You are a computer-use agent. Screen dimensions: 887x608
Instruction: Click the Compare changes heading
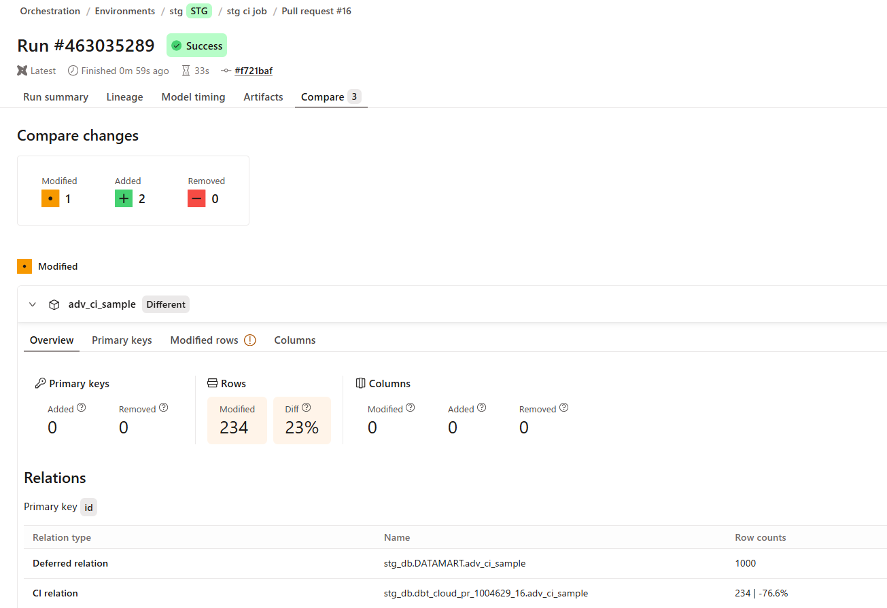click(77, 136)
